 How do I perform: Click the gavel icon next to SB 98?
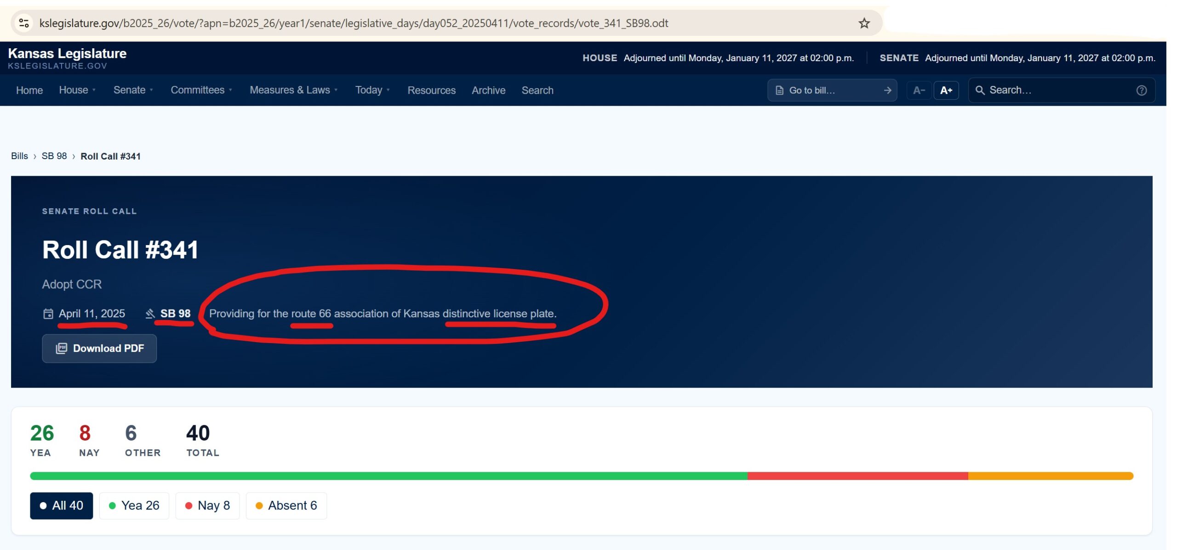click(150, 314)
